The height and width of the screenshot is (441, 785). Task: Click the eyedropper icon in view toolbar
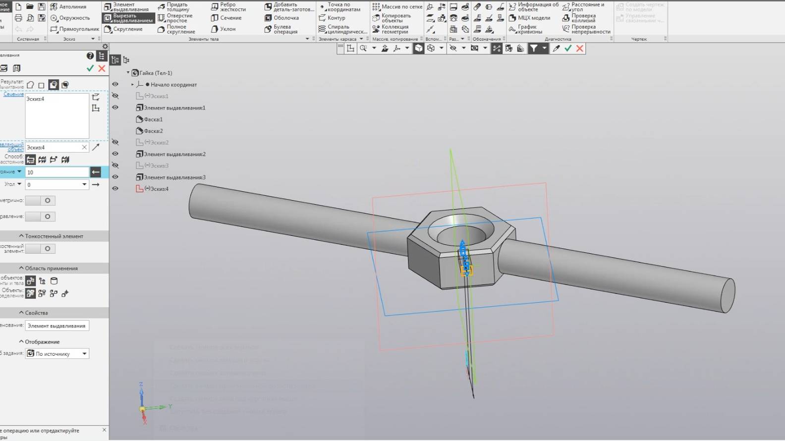(556, 48)
